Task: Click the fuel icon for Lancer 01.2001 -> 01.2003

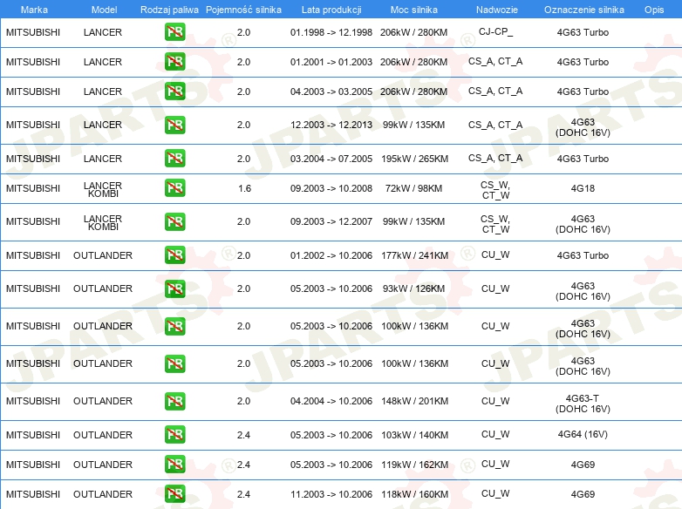Action: pos(174,63)
